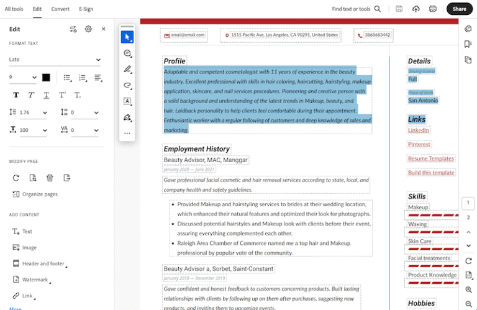Add Text content
This screenshot has height=310, width=477.
pos(22,232)
